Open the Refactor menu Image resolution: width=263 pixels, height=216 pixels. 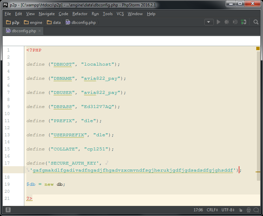pos(80,14)
